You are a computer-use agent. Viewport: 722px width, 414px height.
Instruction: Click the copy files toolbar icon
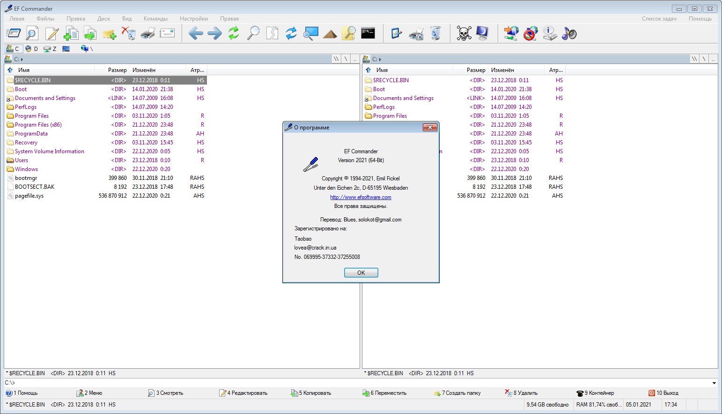coord(71,33)
